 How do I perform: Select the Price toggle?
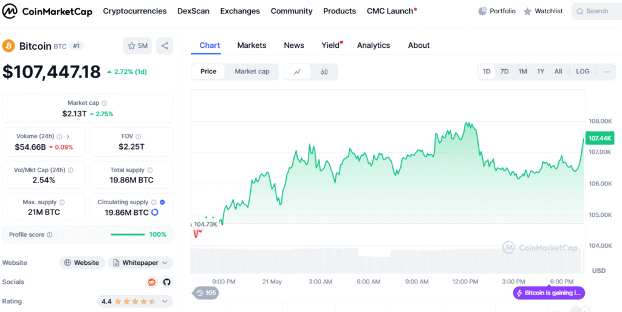[208, 71]
